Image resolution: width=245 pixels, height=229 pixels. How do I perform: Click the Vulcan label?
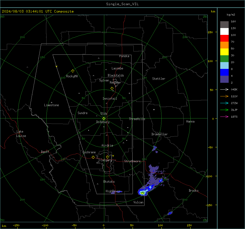(x=138, y=202)
